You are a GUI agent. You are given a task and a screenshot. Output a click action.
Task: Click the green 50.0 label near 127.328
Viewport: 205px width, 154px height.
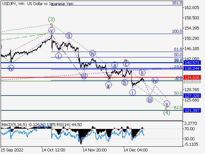click(x=178, y=93)
